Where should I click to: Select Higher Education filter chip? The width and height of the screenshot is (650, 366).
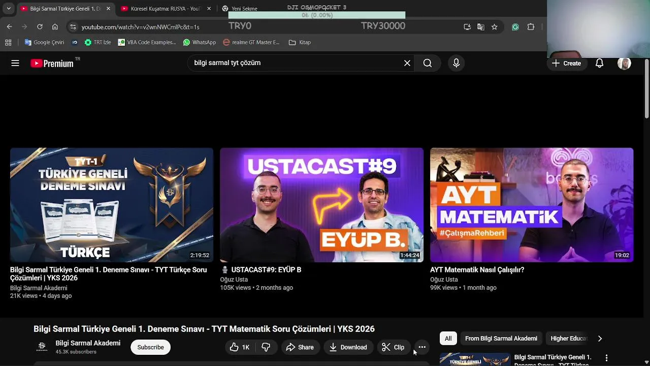click(x=568, y=339)
